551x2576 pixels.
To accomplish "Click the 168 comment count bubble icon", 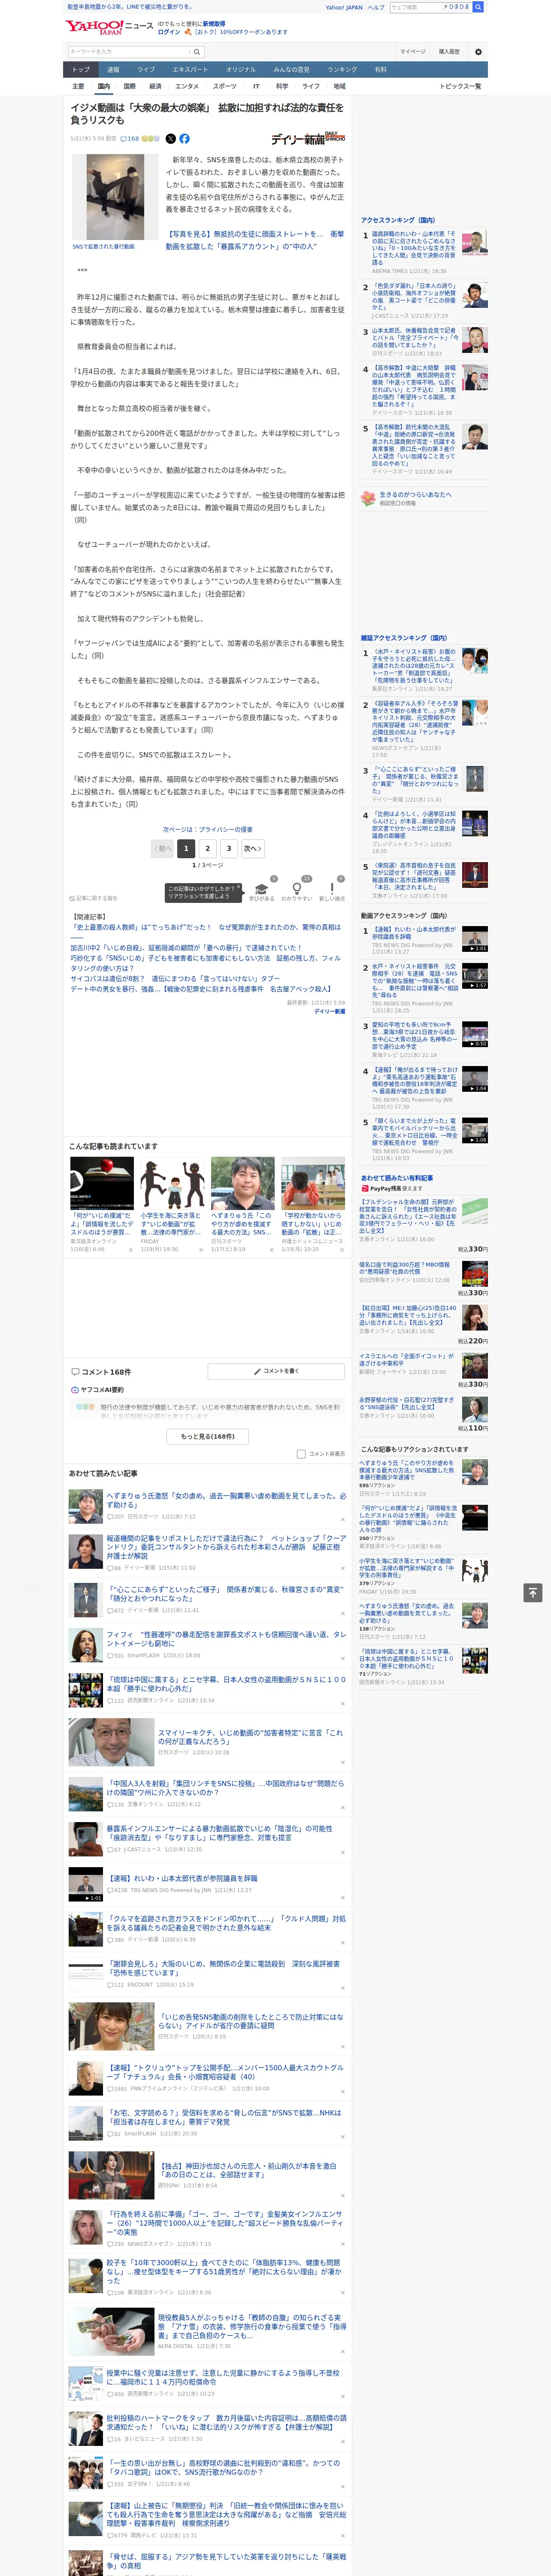I will 131,139.
